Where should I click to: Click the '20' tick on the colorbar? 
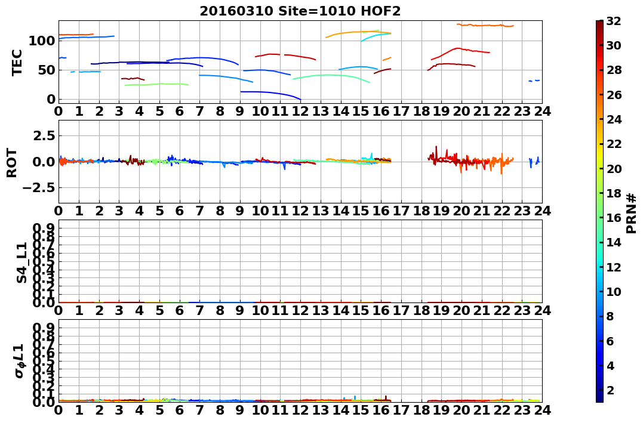(x=614, y=168)
